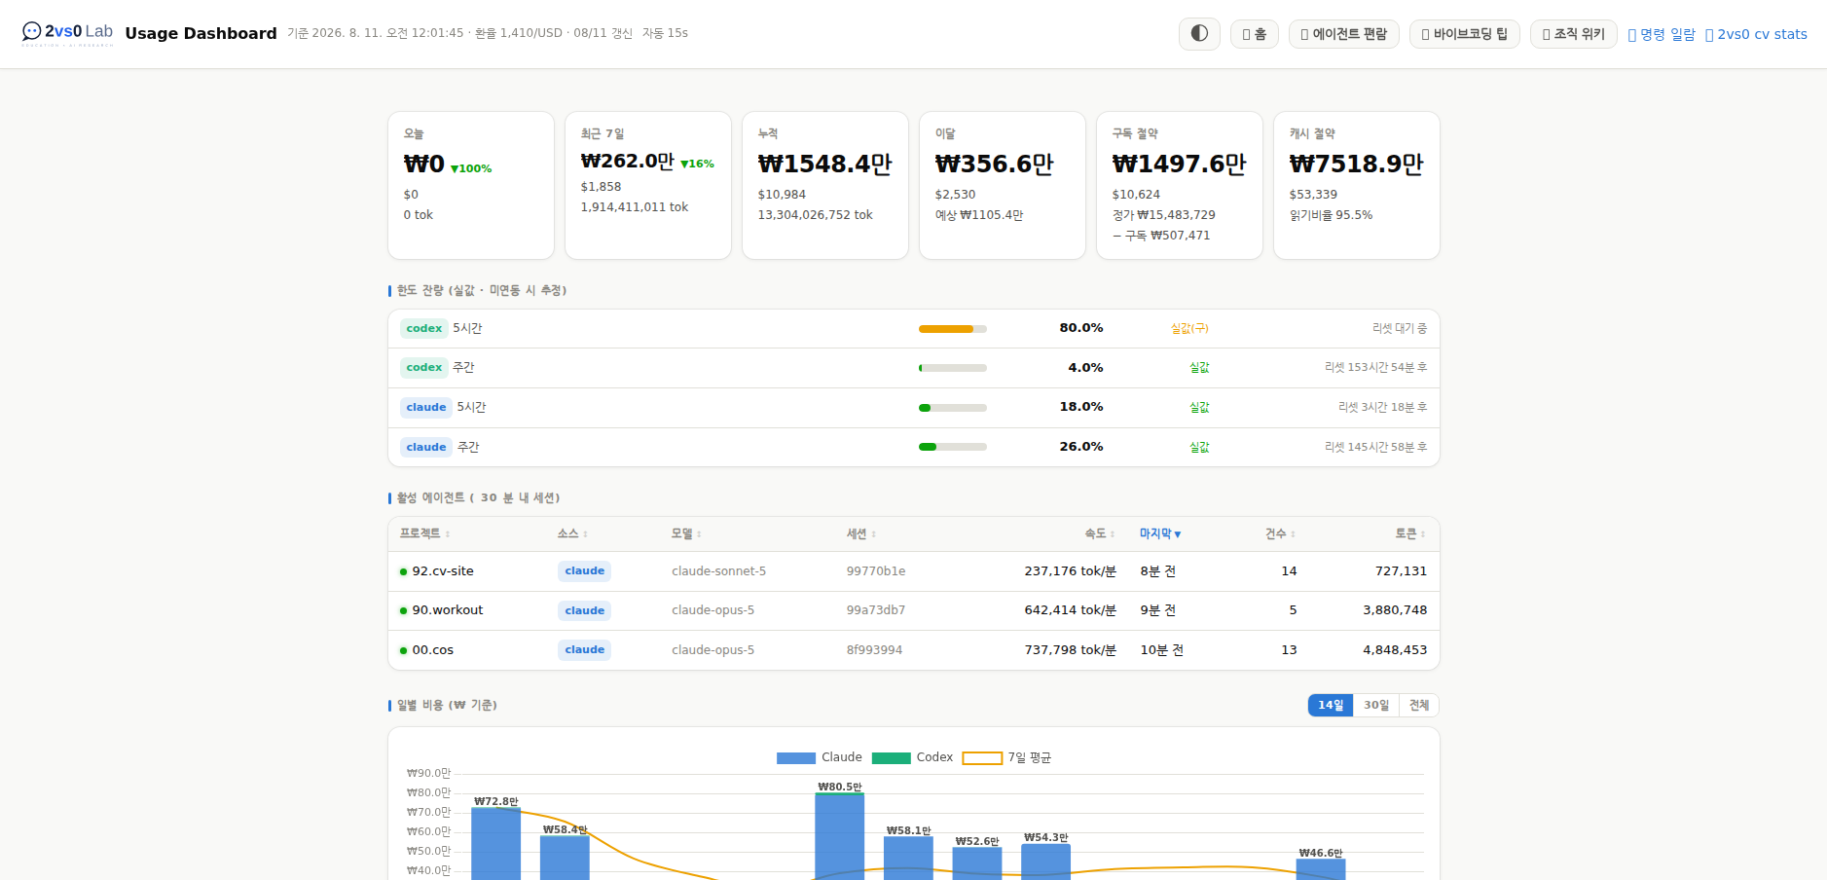This screenshot has width=1827, height=880.
Task: Click the ₩58.4만 chart bar
Action: 565,858
